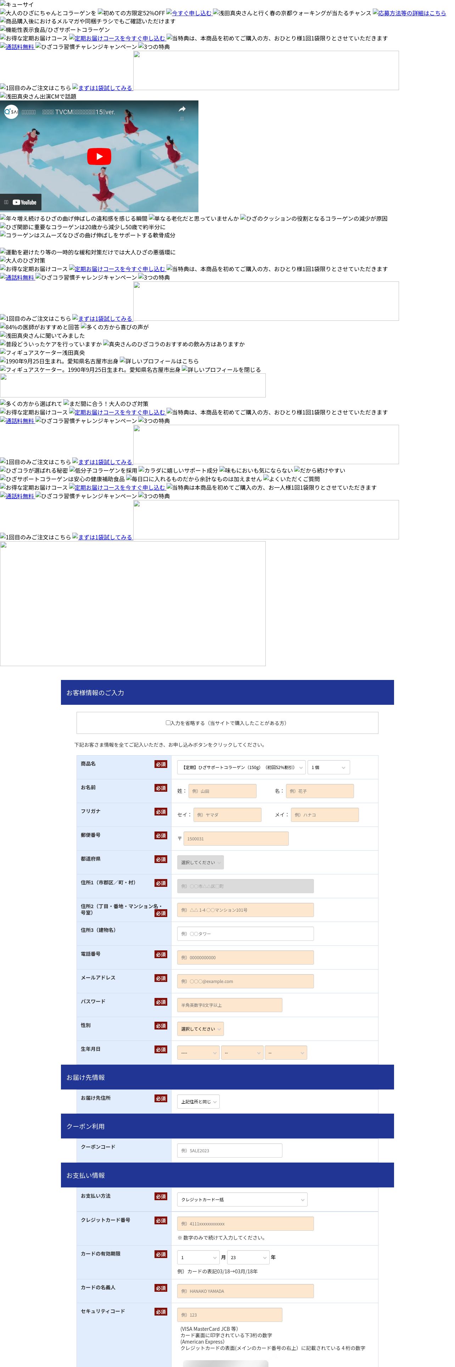This screenshot has height=1367, width=455.
Task: Open the quantity dropdown showing 1個
Action: coord(328,767)
